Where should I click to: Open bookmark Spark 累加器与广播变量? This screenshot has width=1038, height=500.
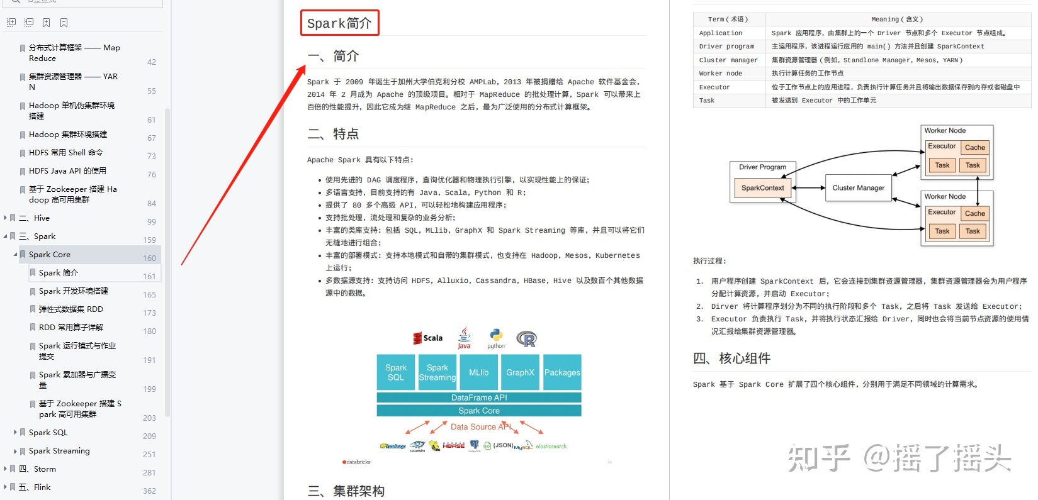[x=77, y=380]
